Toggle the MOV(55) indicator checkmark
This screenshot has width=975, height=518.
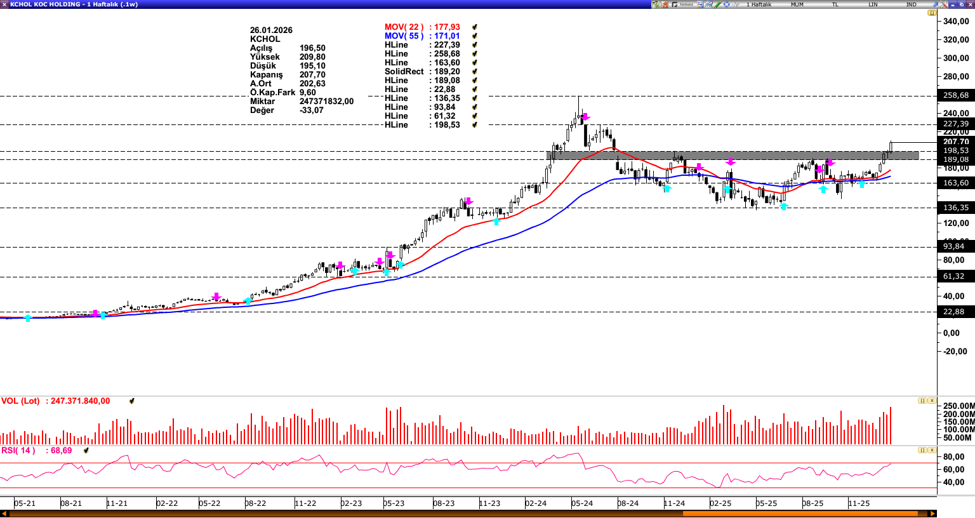pos(474,36)
